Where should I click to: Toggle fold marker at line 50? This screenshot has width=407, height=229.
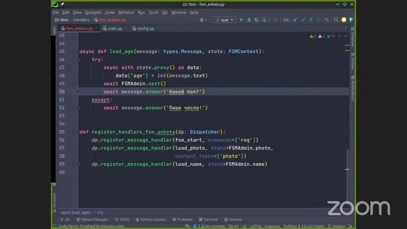(x=78, y=92)
